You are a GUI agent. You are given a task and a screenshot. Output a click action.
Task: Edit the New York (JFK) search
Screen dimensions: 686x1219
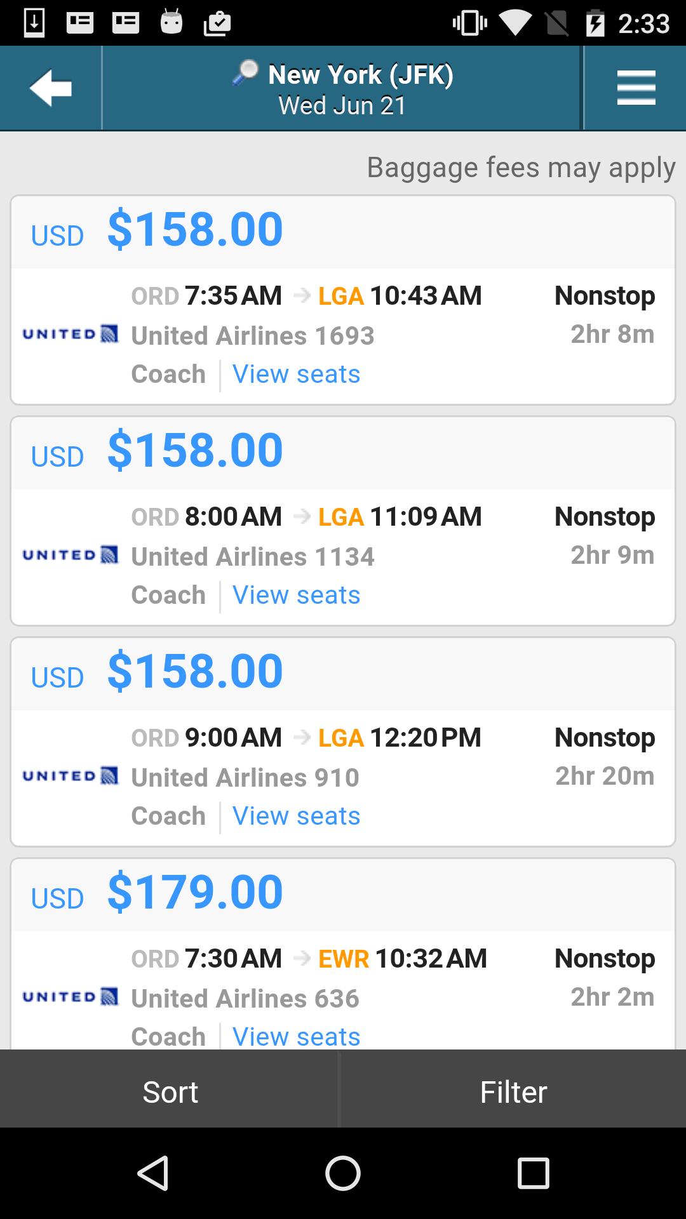(x=360, y=89)
